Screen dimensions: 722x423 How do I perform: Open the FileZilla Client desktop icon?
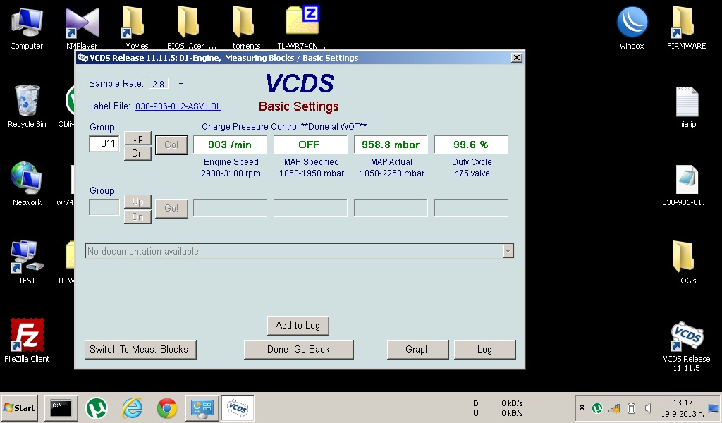pyautogui.click(x=27, y=336)
